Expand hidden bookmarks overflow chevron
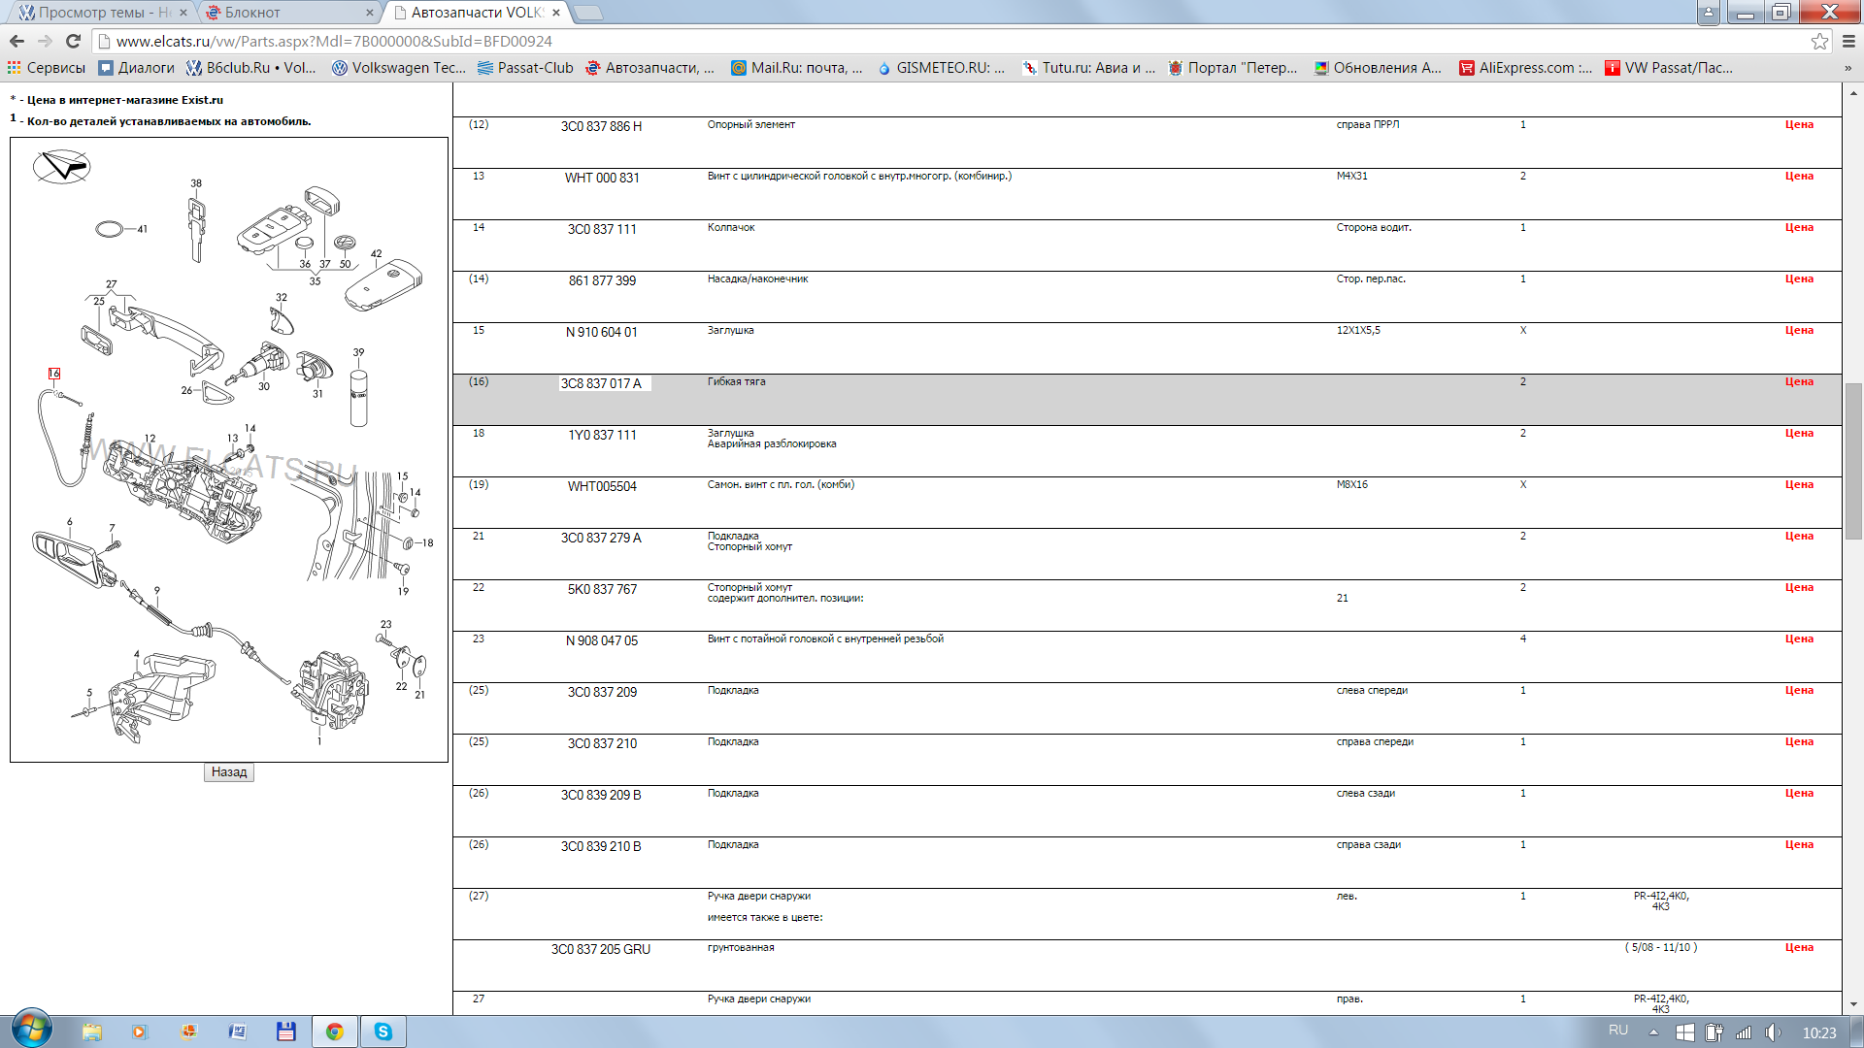 pos(1847,68)
